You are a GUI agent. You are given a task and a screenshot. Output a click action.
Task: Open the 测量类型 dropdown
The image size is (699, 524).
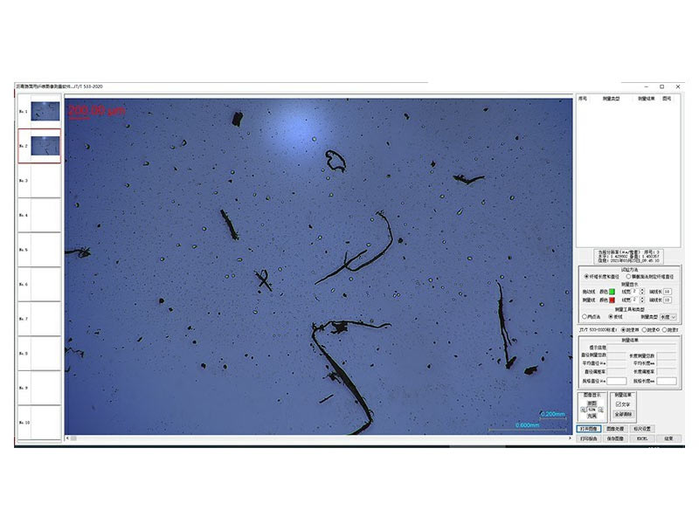point(668,316)
